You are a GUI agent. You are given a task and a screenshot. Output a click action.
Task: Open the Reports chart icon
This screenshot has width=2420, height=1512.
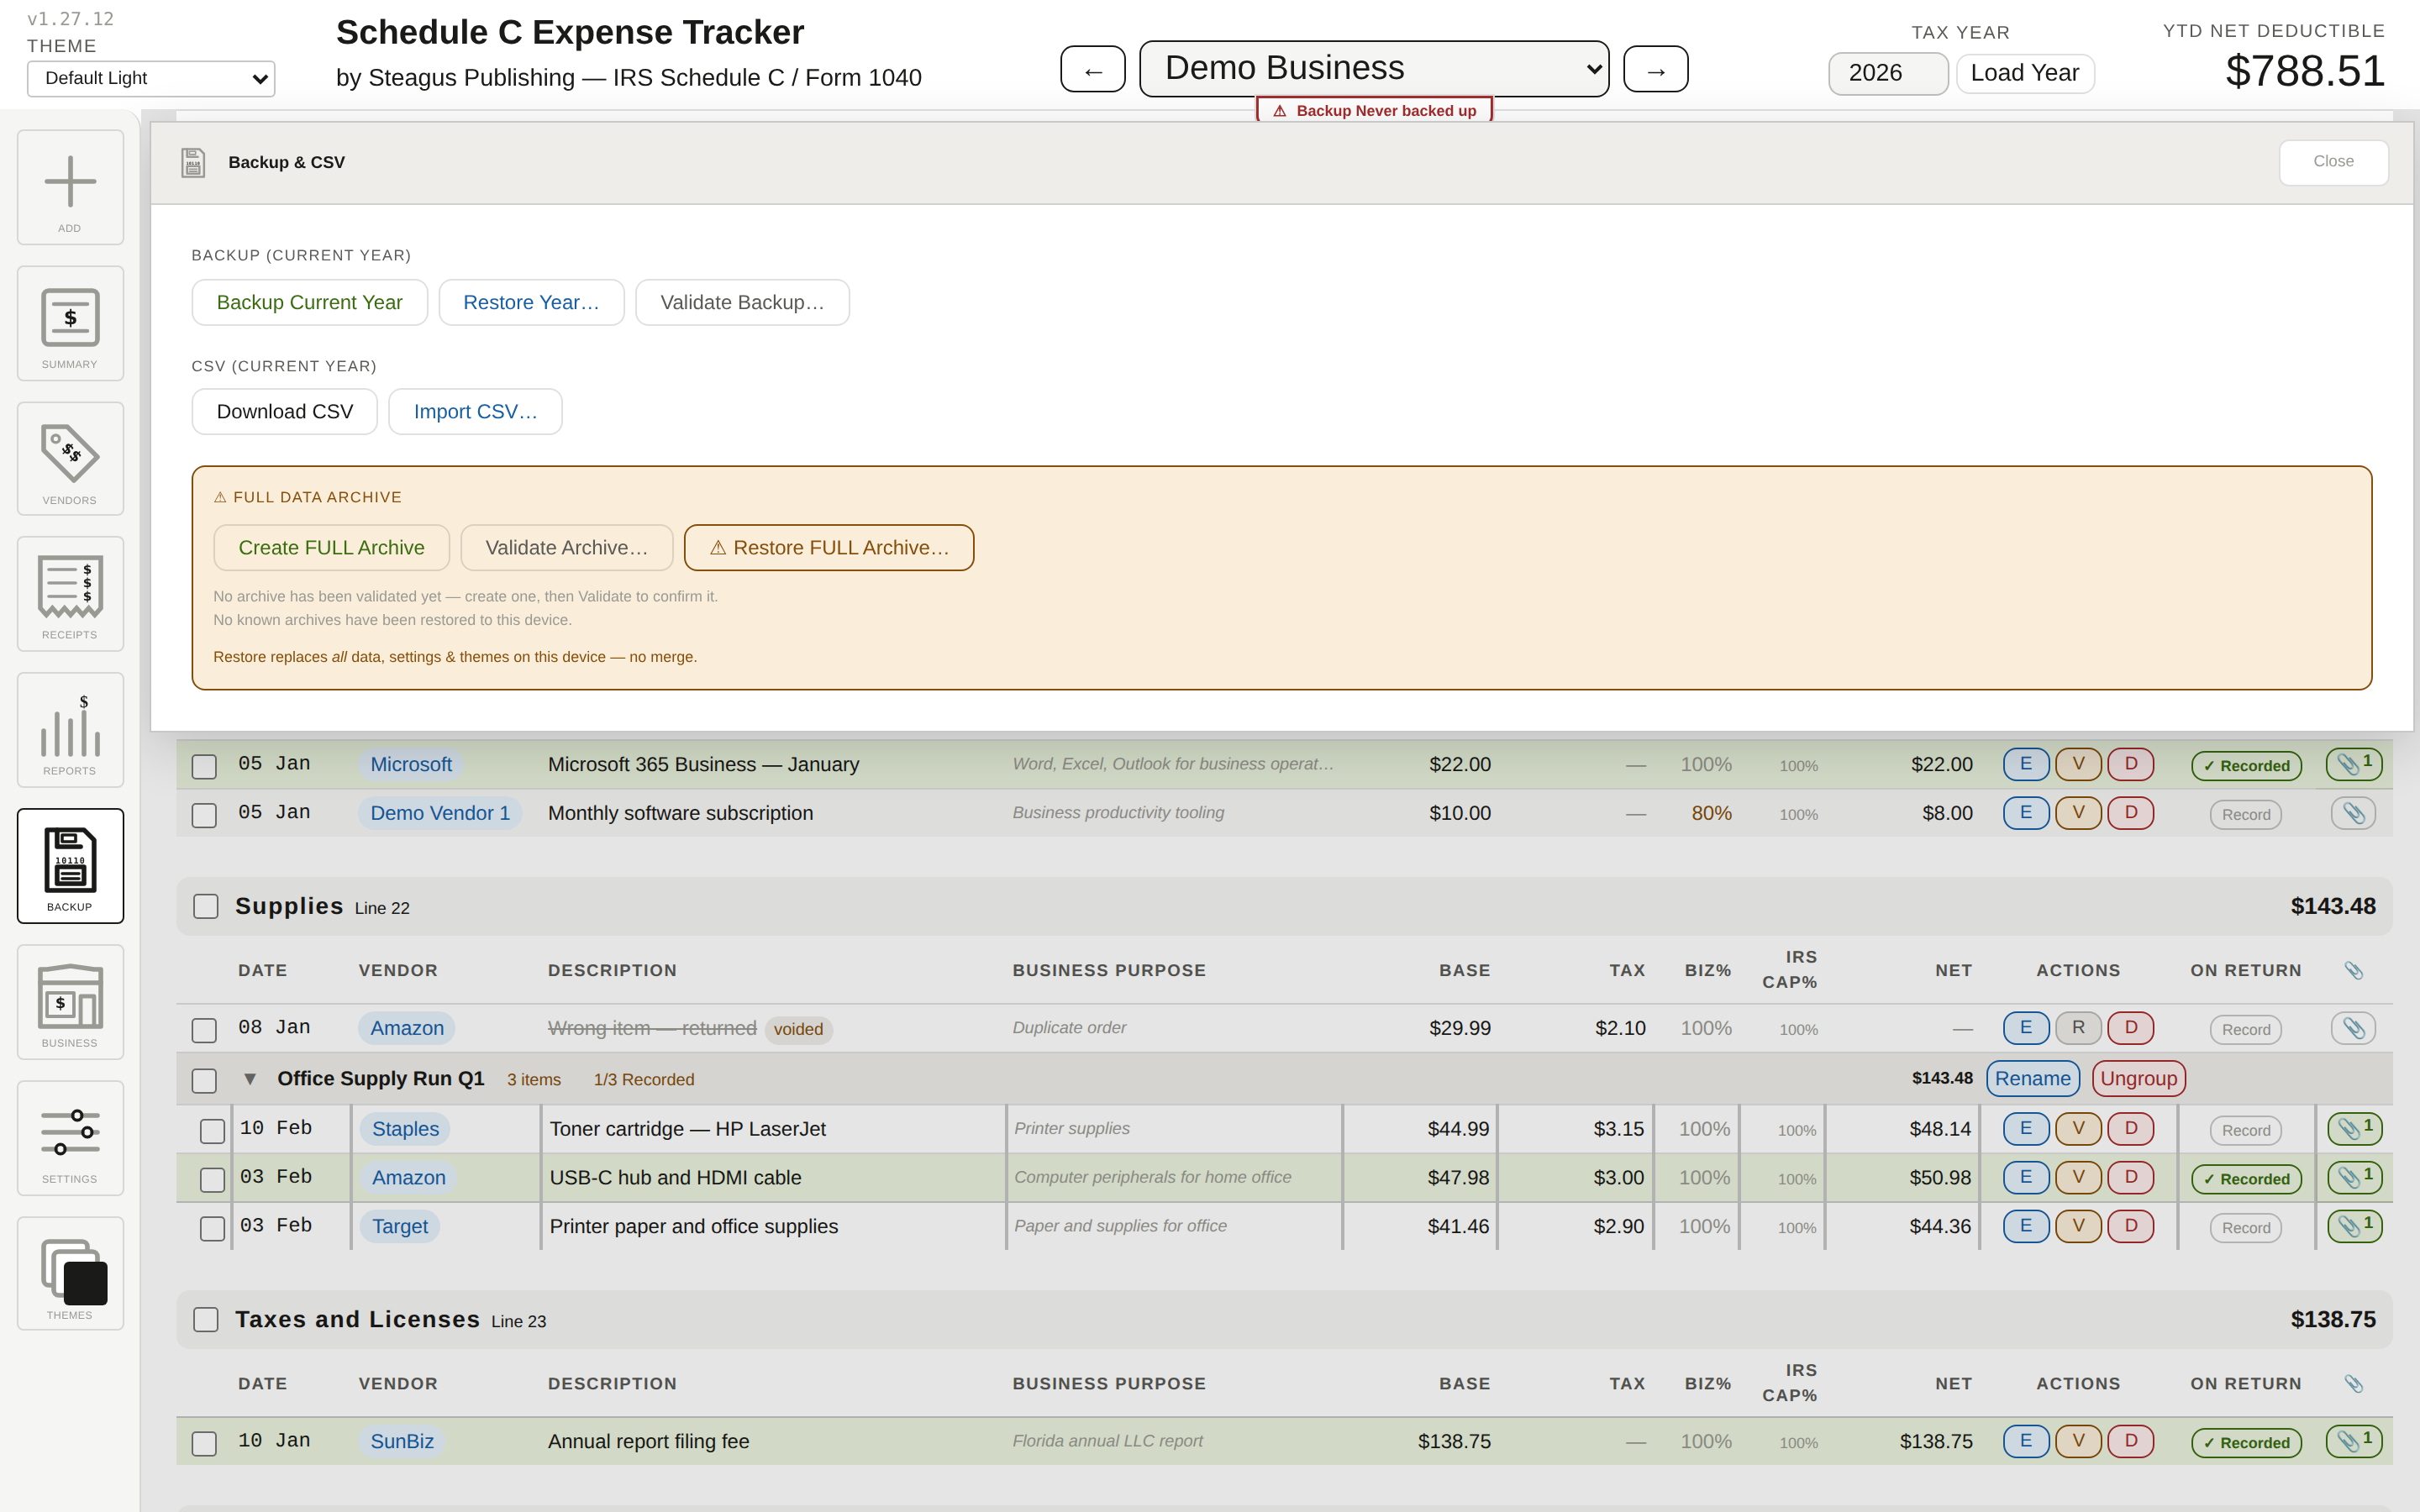[x=70, y=730]
